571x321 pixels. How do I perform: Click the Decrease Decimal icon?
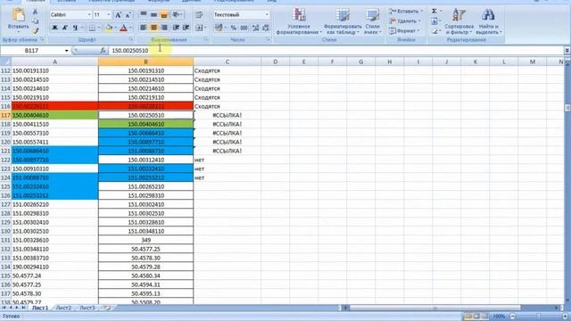pos(266,28)
